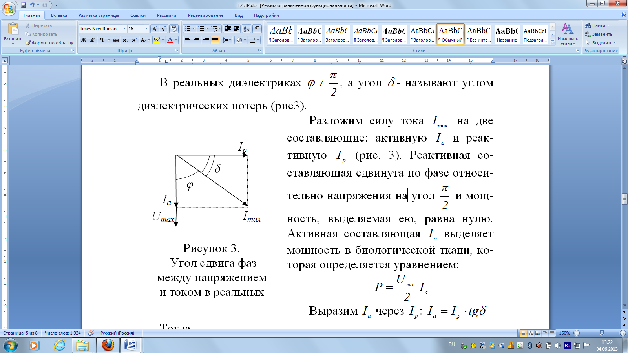Apply the Без интервала style
The image size is (628, 353).
479,34
